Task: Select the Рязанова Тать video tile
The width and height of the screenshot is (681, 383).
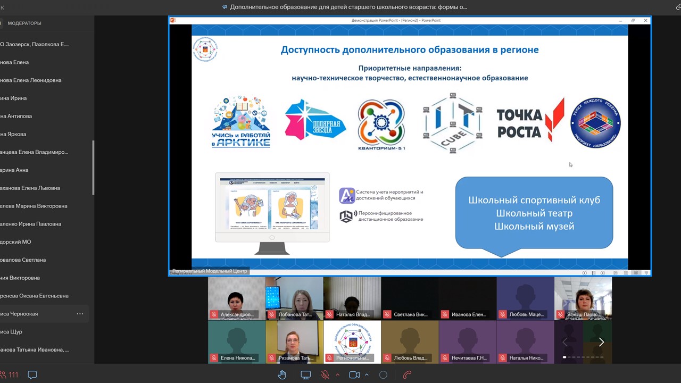Action: pyautogui.click(x=294, y=342)
